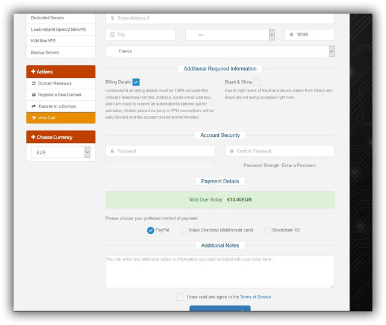Click the blue submit order button
The height and width of the screenshot is (325, 386).
pyautogui.click(x=220, y=308)
